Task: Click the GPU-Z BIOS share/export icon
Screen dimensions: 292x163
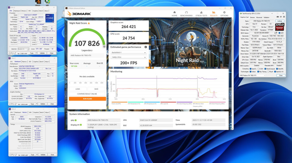Action: (276, 33)
